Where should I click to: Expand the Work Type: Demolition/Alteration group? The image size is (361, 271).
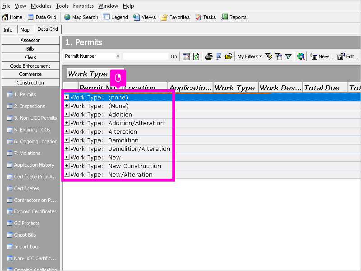pyautogui.click(x=66, y=149)
